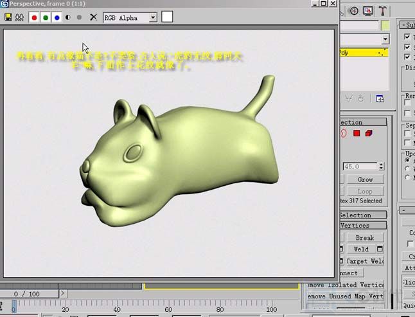Open the RGB Alpha channel dropdown

(x=130, y=18)
